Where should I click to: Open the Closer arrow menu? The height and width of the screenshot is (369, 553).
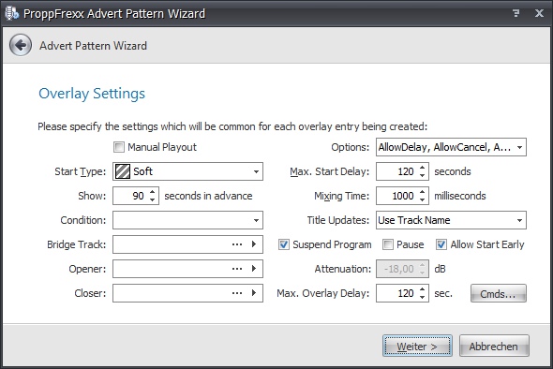tap(254, 293)
